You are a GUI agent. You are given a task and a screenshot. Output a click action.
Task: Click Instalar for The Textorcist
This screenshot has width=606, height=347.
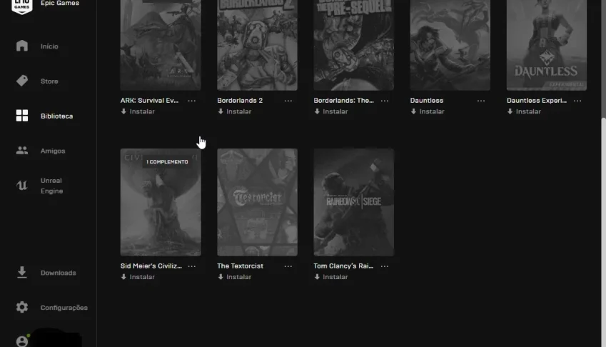(x=239, y=277)
